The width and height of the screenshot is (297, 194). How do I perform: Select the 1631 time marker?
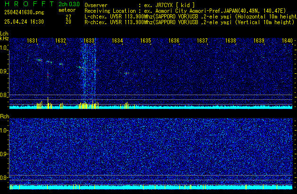[x=32, y=41]
